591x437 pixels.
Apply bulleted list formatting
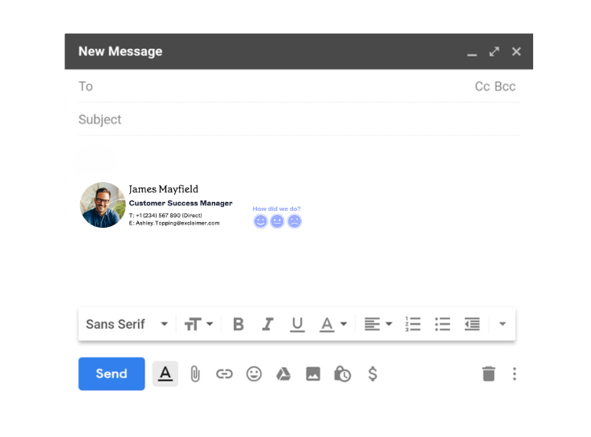(x=442, y=324)
